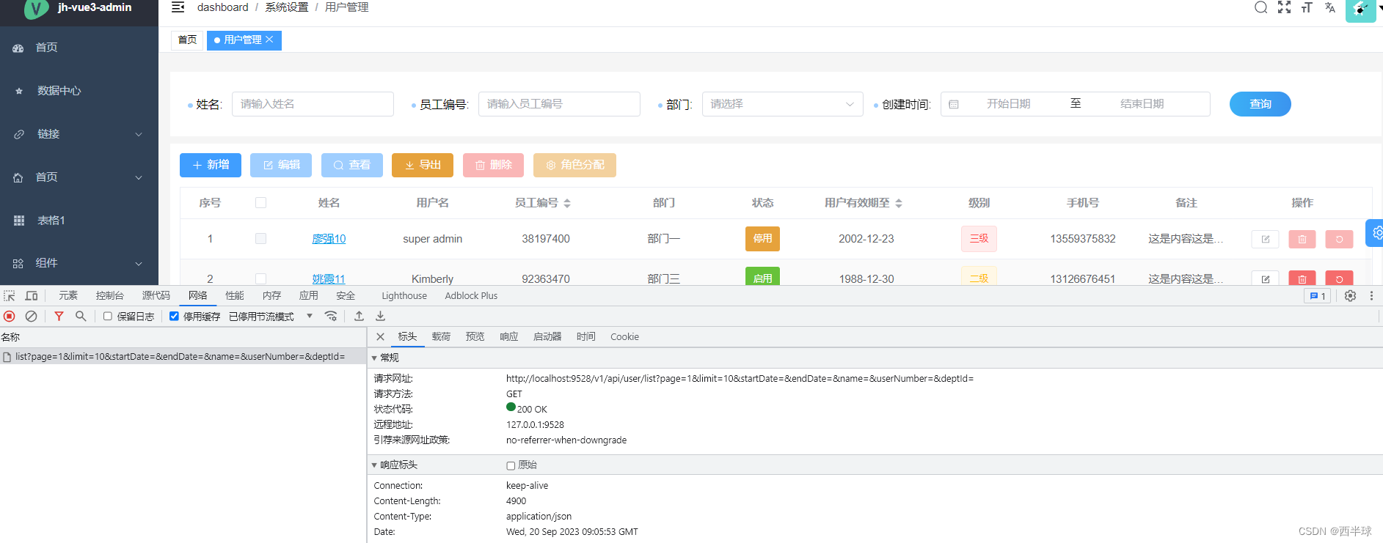
Task: Check the 原始 raw headers checkbox
Action: (511, 465)
